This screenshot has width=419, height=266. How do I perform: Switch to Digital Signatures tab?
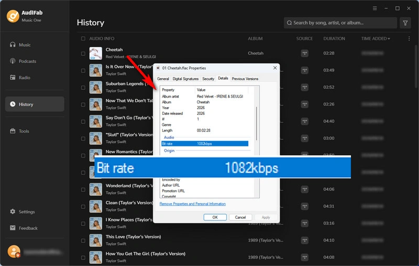[185, 79]
